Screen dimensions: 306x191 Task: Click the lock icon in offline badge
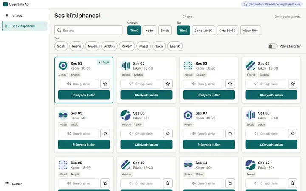click(x=245, y=4)
